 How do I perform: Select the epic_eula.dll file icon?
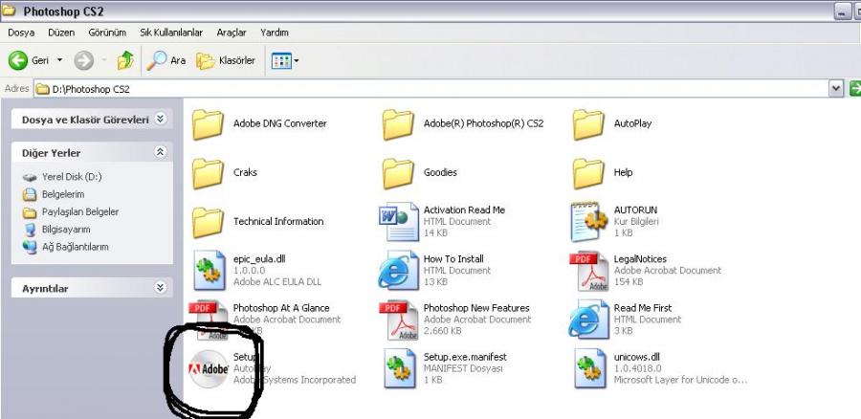coord(209,270)
